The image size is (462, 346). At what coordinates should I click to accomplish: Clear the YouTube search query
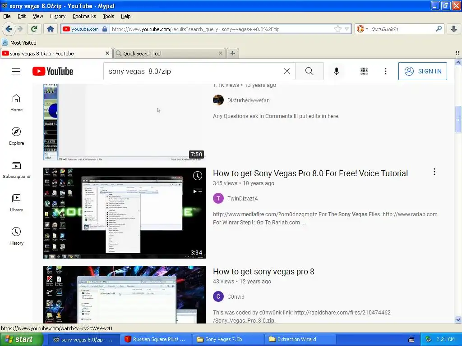tap(286, 71)
